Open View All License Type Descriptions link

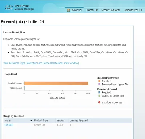pyautogui.click(x=41, y=63)
